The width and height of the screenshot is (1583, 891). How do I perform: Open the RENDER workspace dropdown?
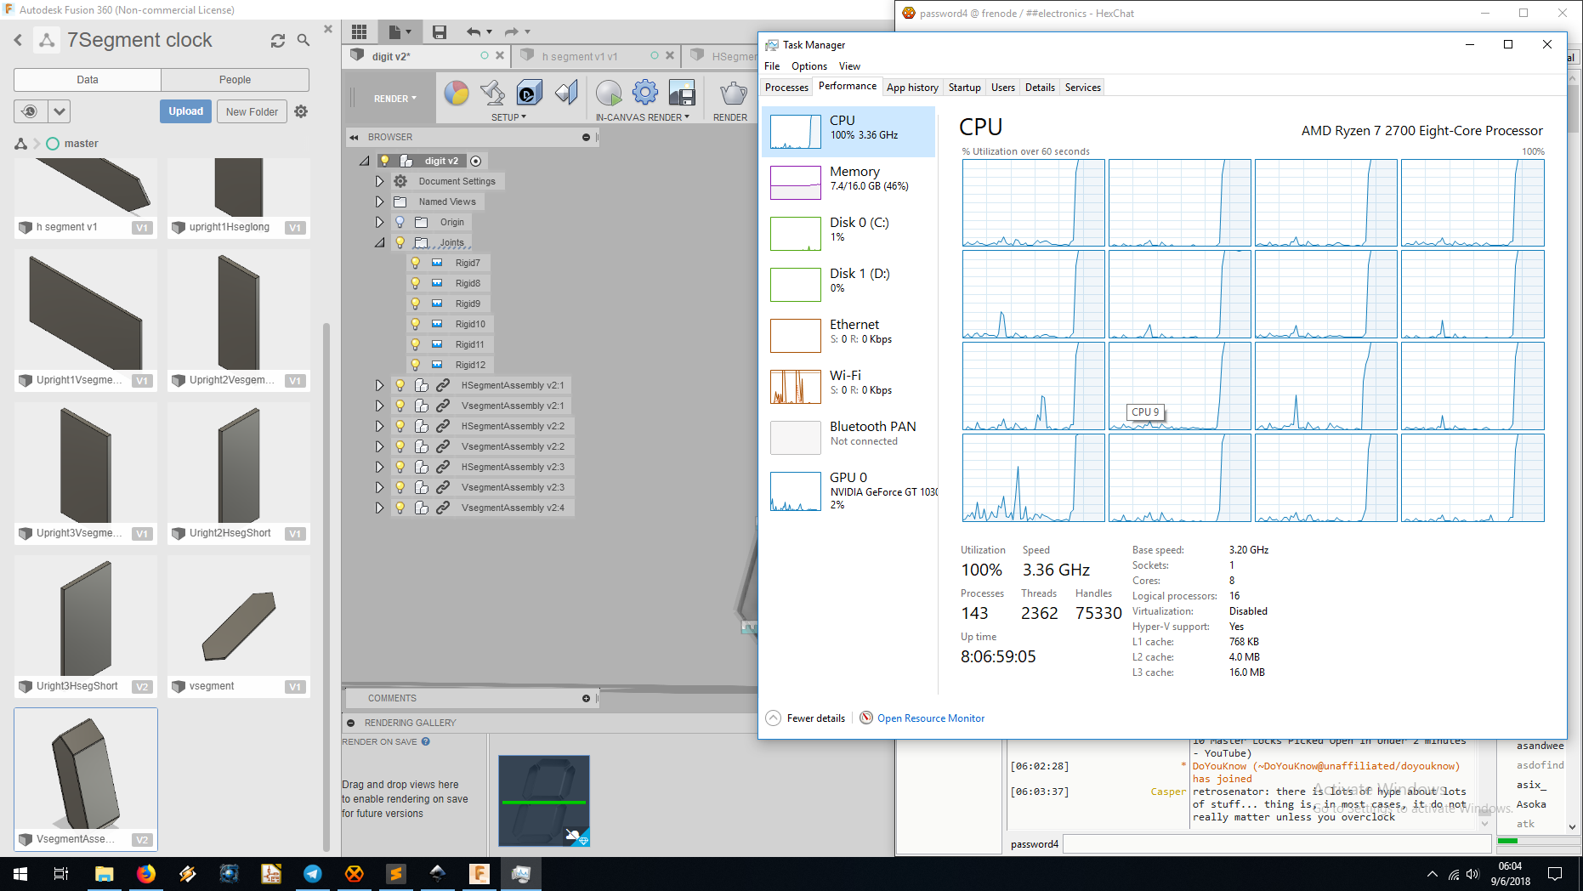(395, 99)
